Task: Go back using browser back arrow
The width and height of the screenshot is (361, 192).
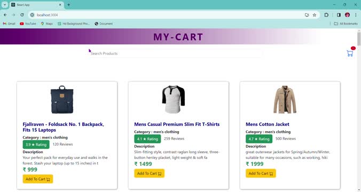Action: tap(5, 15)
